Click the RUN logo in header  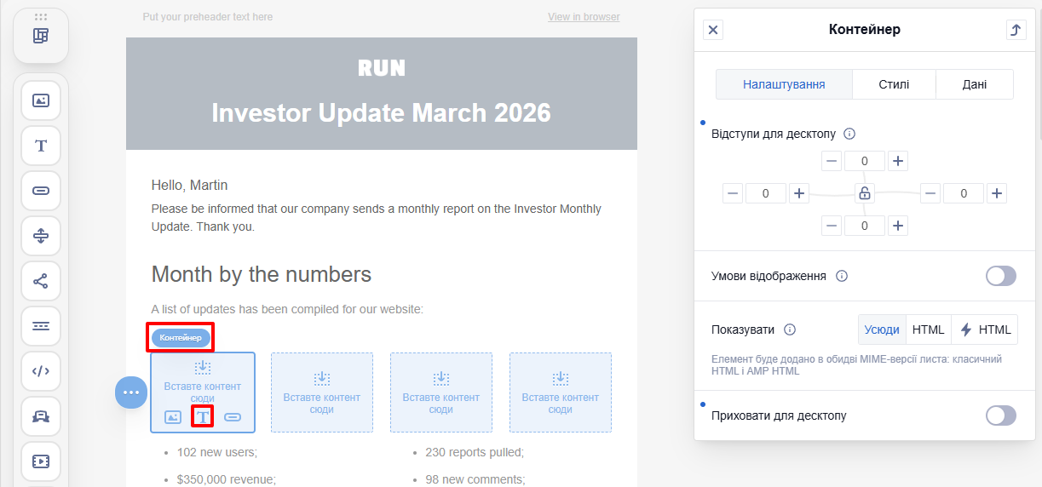382,68
